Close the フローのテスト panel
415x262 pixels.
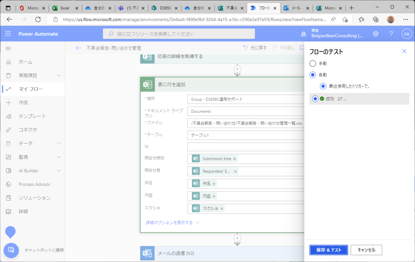click(x=404, y=51)
